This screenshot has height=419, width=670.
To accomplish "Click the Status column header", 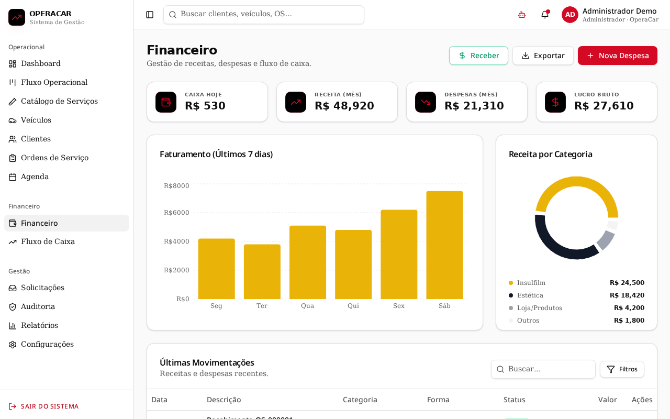I will click(515, 400).
